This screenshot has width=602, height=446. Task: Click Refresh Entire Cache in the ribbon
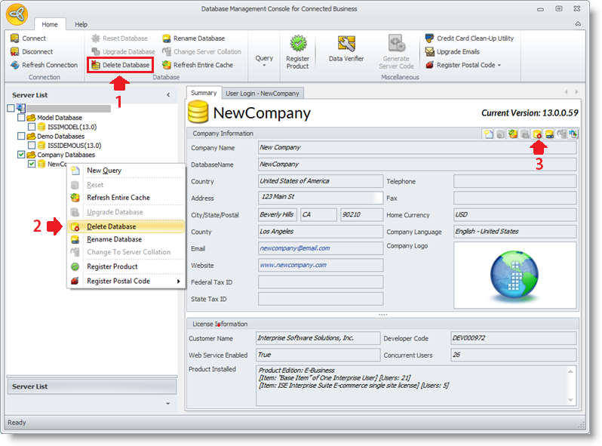pos(202,66)
